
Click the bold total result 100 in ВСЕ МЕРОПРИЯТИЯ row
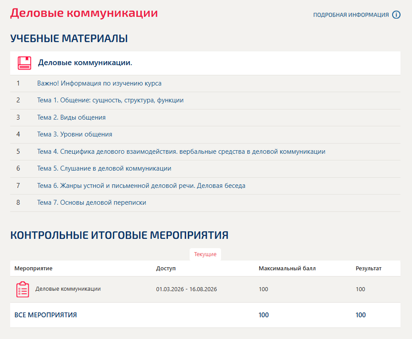(x=361, y=315)
